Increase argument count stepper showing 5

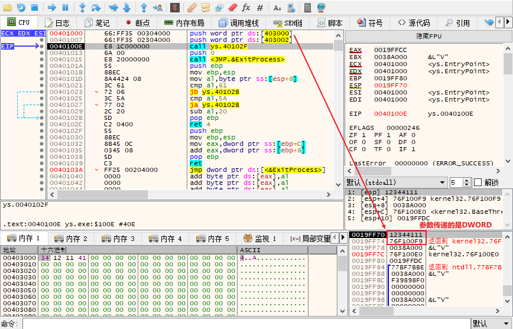click(x=467, y=180)
